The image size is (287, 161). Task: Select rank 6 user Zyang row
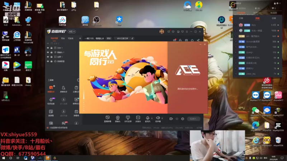(x=257, y=52)
